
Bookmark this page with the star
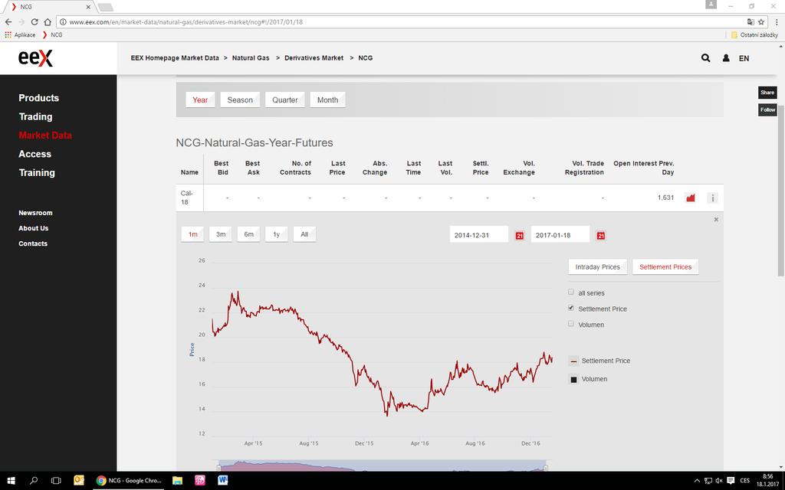point(761,22)
